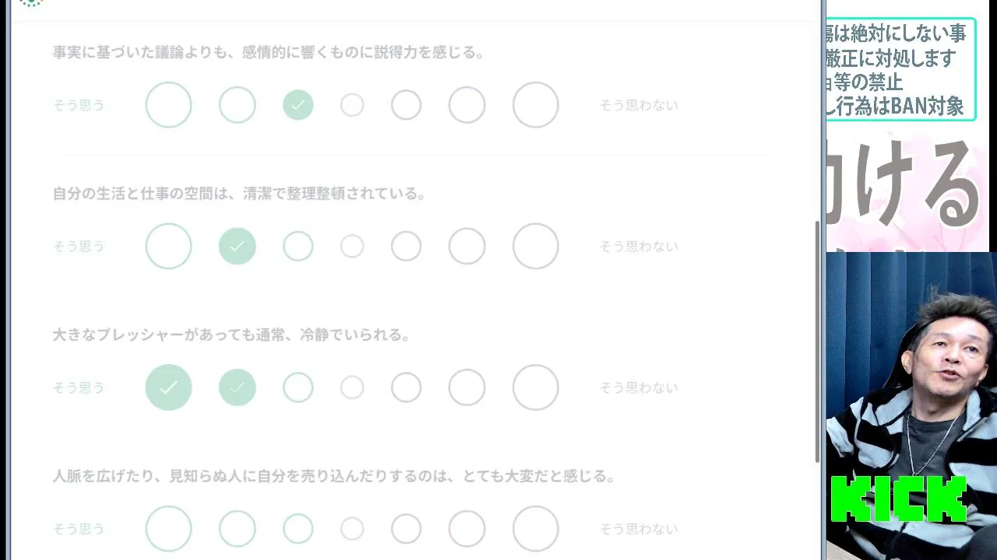Select strongest agree for 事実に基づいた議論 question
997x560 pixels.
(168, 105)
